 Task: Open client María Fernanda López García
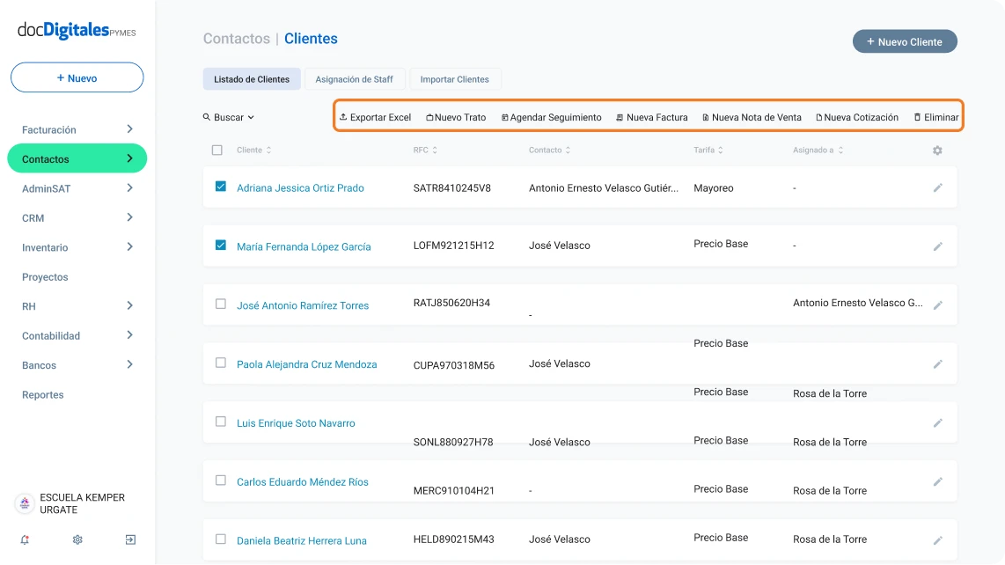pos(304,247)
